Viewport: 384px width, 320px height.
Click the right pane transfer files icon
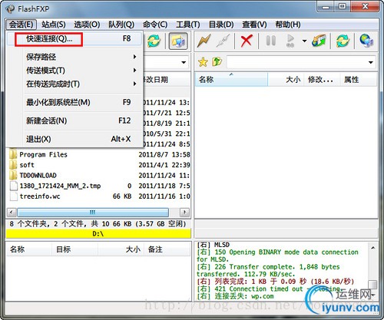click(319, 41)
